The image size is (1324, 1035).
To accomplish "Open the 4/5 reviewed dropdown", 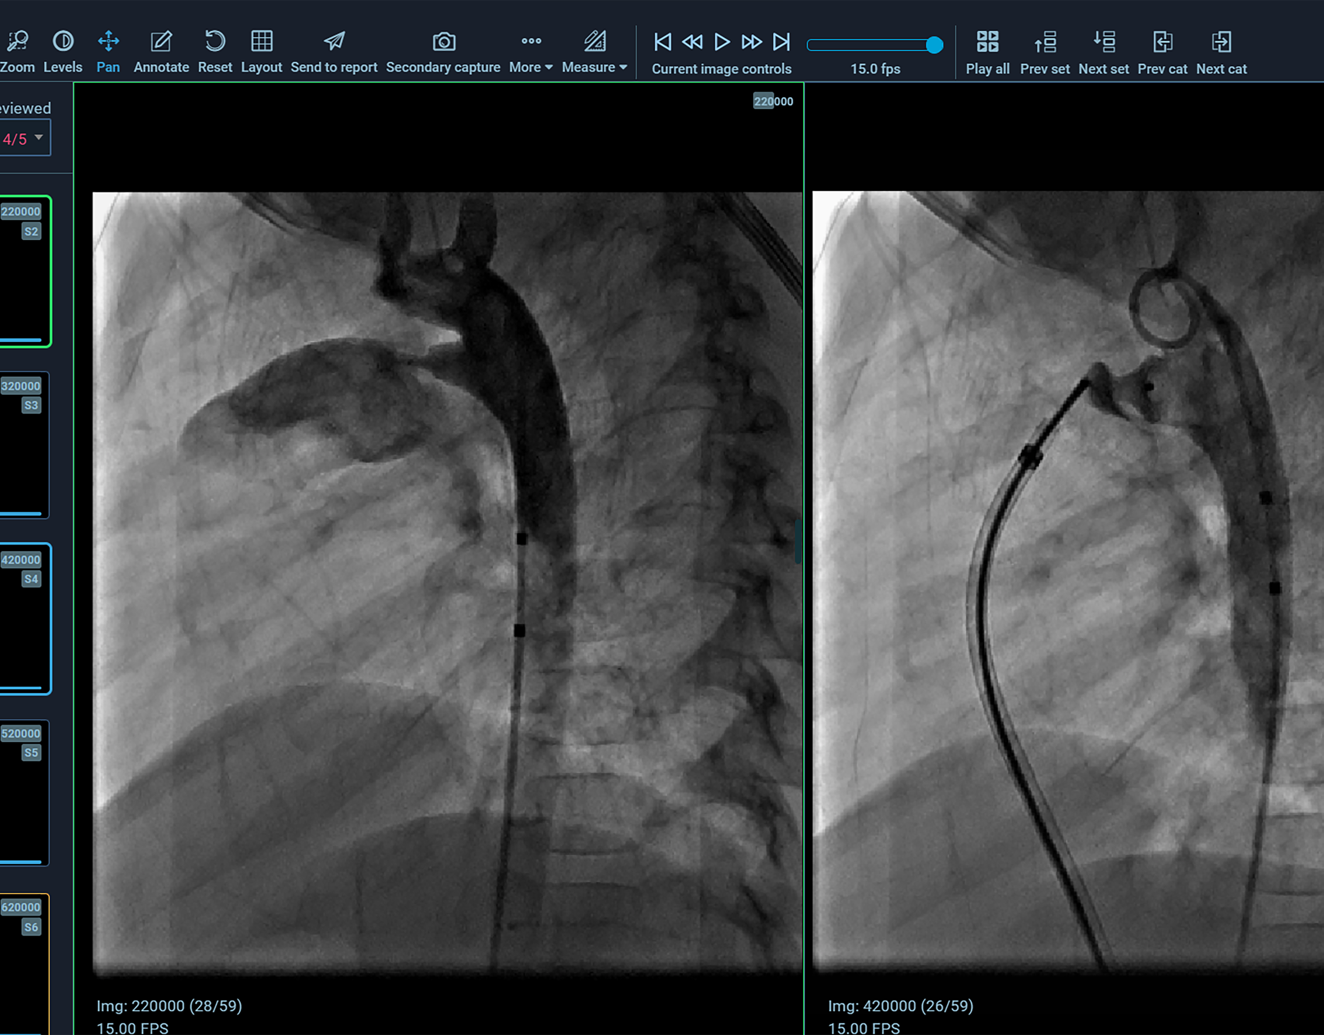I will 24,138.
